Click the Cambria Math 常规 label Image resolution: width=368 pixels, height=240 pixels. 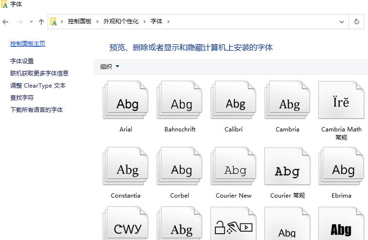(341, 133)
